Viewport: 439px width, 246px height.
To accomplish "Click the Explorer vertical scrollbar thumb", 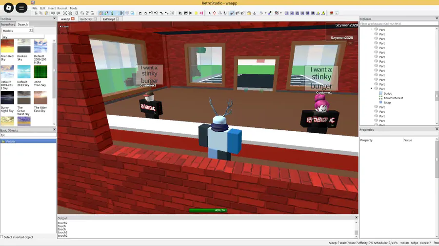I will click(x=437, y=96).
